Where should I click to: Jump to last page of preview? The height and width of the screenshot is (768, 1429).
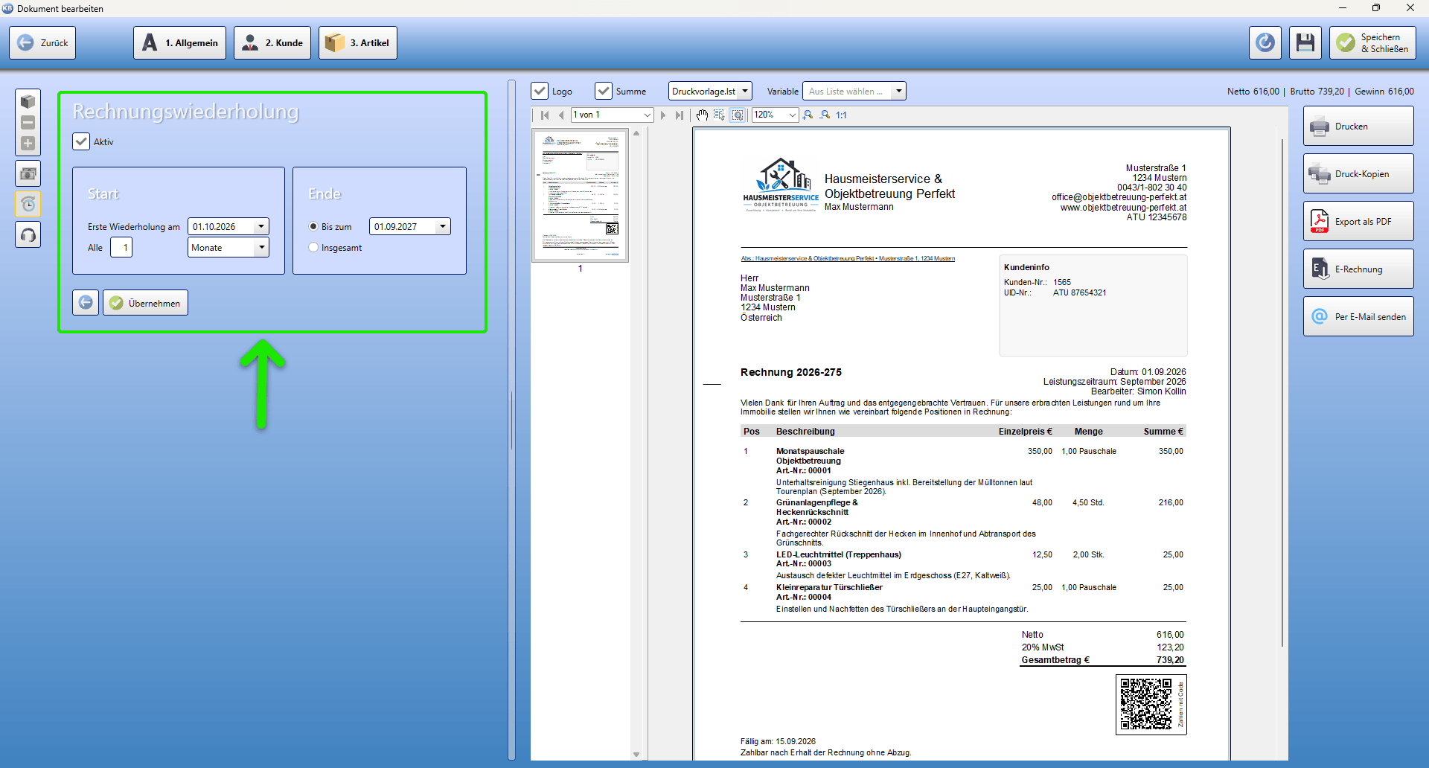(x=679, y=115)
